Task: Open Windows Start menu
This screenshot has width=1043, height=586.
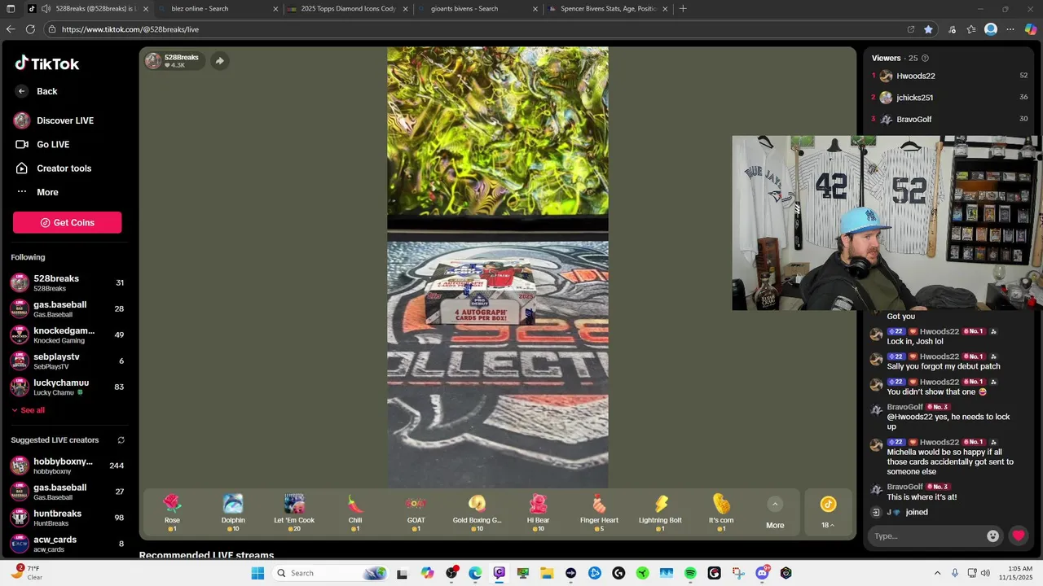Action: (257, 573)
